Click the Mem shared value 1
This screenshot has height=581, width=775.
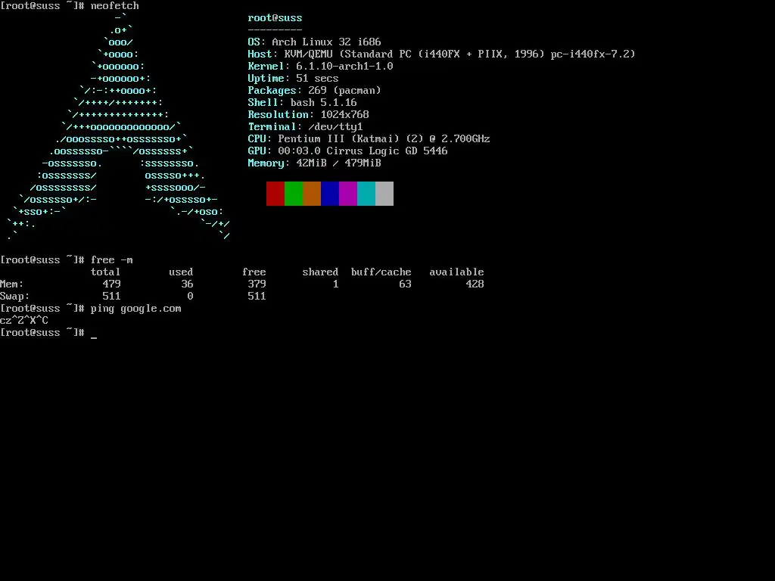pyautogui.click(x=335, y=284)
